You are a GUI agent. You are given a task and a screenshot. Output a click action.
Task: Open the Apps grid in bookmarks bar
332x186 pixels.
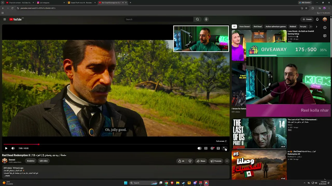click(x=3, y=13)
